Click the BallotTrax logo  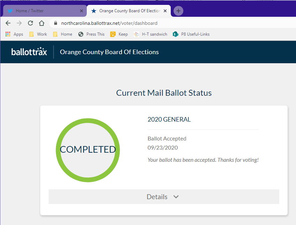coord(29,52)
